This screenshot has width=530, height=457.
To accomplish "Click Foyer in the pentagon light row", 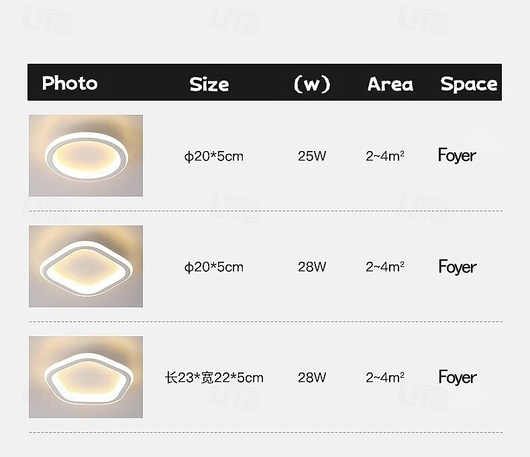I will [x=458, y=378].
